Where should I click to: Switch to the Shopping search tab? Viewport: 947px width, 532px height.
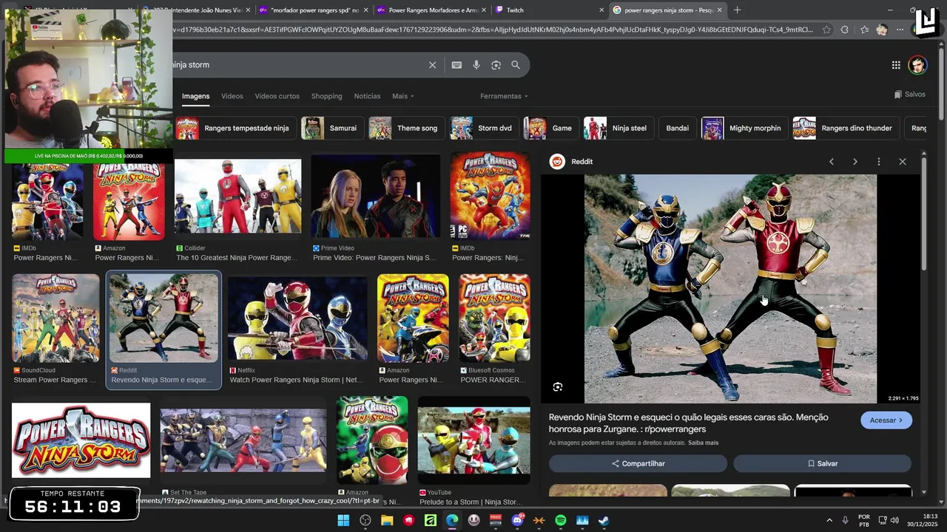click(x=326, y=96)
